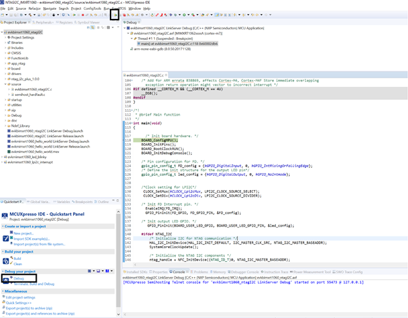Screen dimensions: 408x318
Task: Click the red Terminate debug icon
Action: pyautogui.click(x=83, y=15)
